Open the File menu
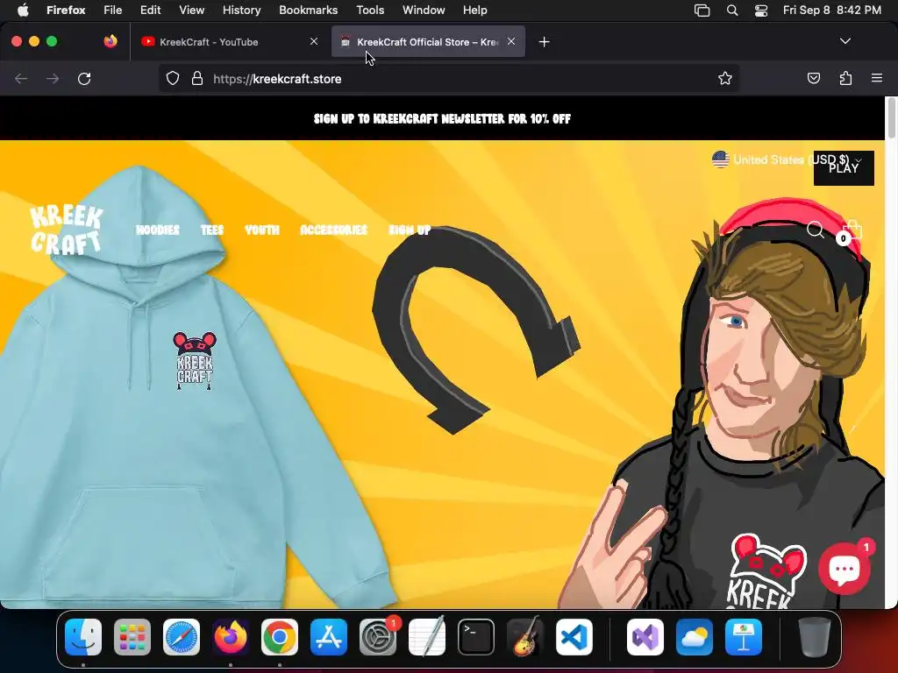 [x=113, y=11]
